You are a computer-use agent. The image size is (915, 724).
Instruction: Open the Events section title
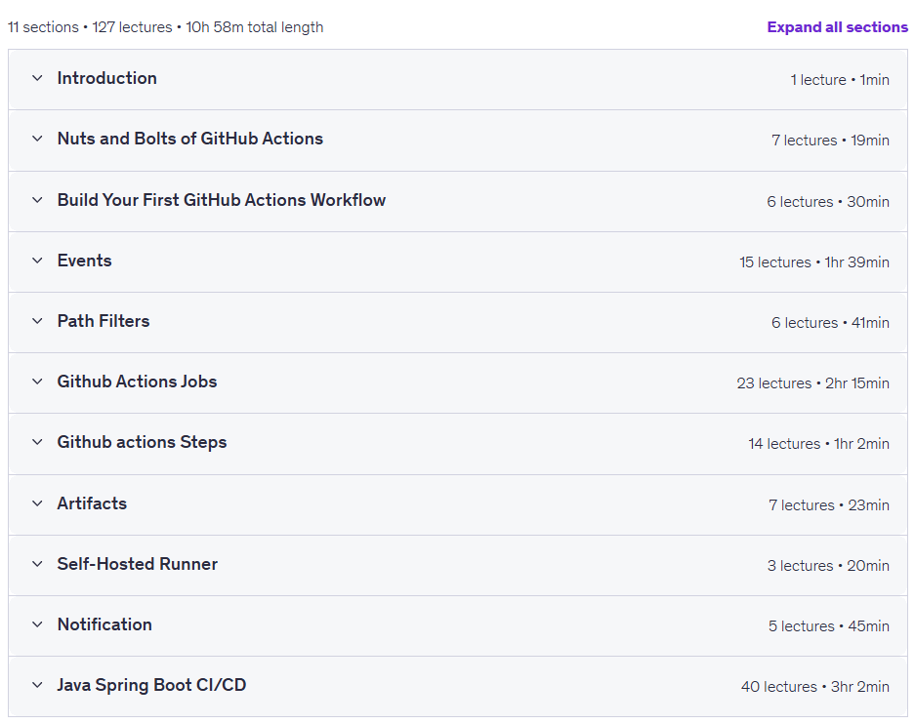tap(85, 261)
